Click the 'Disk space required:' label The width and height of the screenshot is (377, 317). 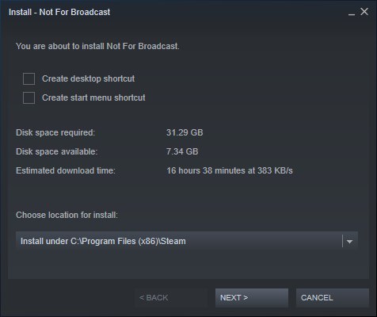[55, 132]
